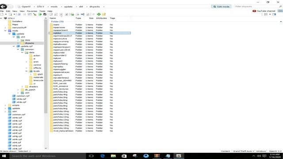
Task: Click the folder icon of the miami row
Action: pyautogui.click(x=51, y=25)
